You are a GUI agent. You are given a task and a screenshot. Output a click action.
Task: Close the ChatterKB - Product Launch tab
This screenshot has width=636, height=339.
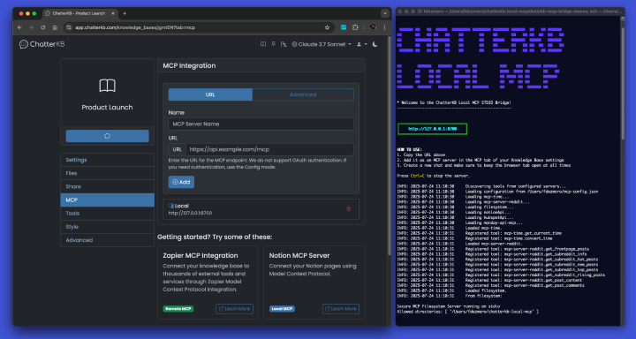tap(112, 13)
